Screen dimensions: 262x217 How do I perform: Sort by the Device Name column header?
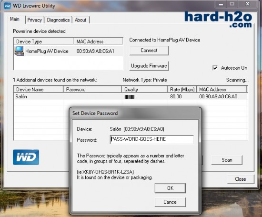point(39,89)
